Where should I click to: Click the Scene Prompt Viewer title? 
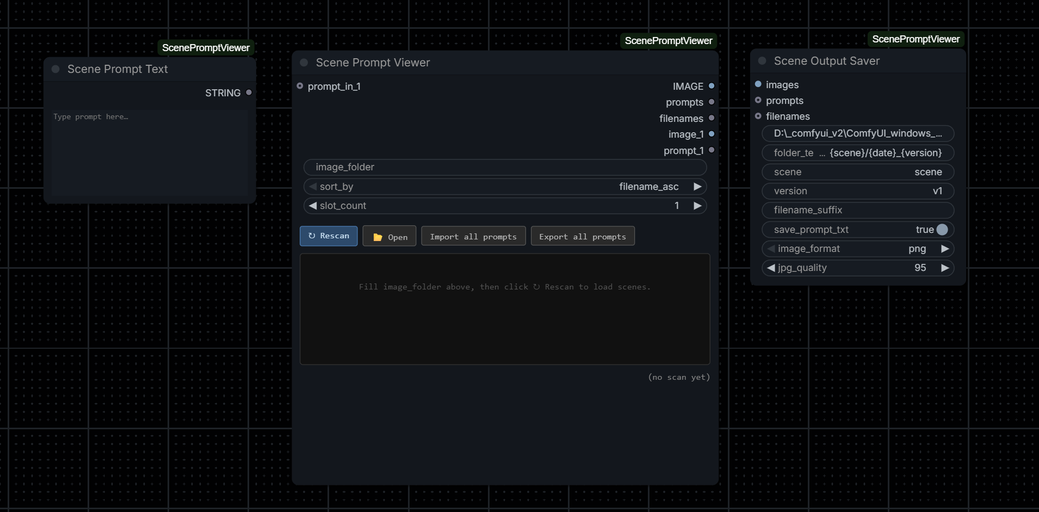[x=373, y=63]
